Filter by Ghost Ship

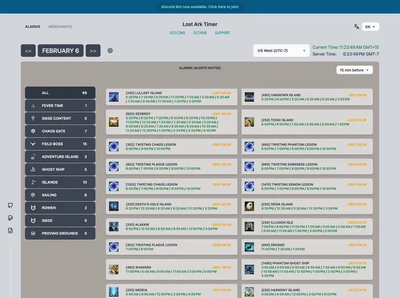tap(60, 169)
